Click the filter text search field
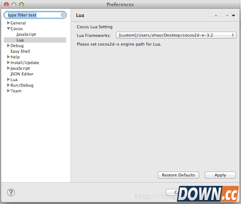The image size is (241, 204). 32,15
